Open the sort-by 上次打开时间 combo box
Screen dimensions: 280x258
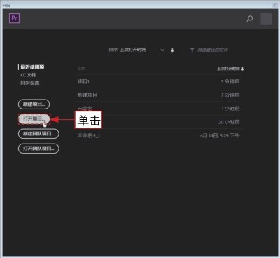pyautogui.click(x=143, y=50)
